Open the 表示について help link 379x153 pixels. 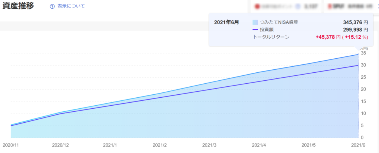coord(71,6)
